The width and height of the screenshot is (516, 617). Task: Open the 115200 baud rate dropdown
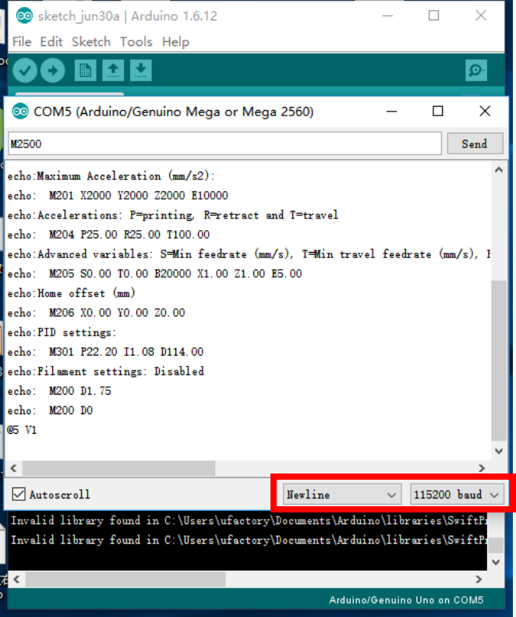[x=457, y=495]
